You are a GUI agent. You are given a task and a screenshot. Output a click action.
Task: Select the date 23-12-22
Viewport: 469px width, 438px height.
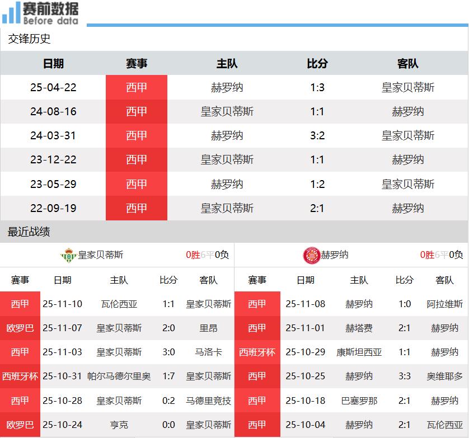[x=53, y=159]
